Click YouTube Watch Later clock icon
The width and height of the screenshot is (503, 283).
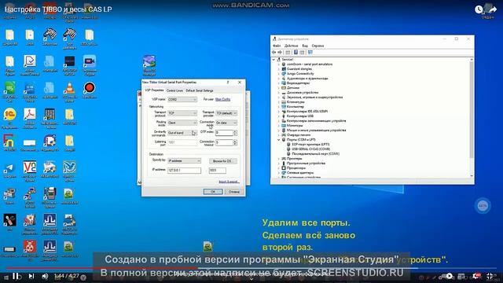coord(479,9)
